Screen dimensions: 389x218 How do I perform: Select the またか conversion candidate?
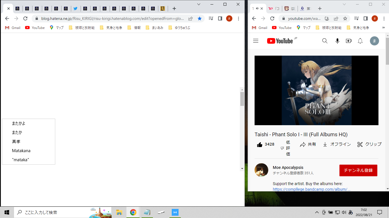click(x=28, y=133)
